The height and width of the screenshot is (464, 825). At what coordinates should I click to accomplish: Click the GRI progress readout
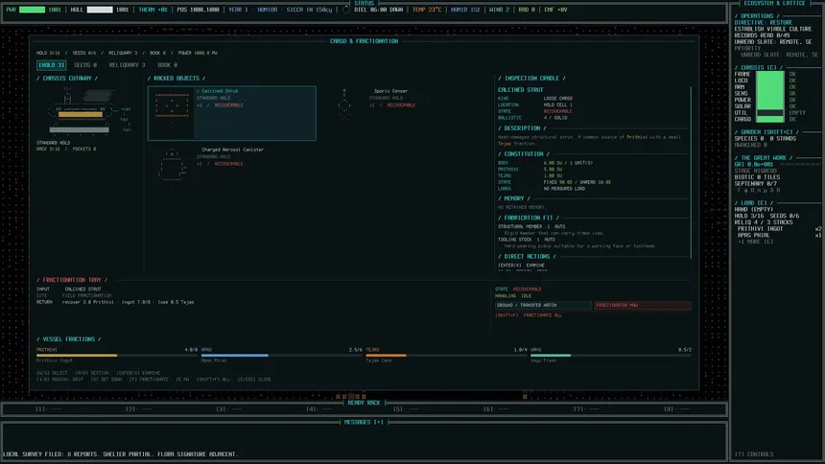[x=755, y=164]
